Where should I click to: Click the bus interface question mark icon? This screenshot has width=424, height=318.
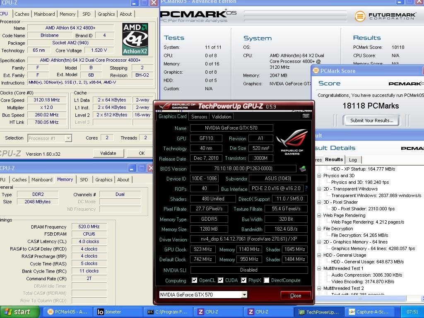(306, 188)
